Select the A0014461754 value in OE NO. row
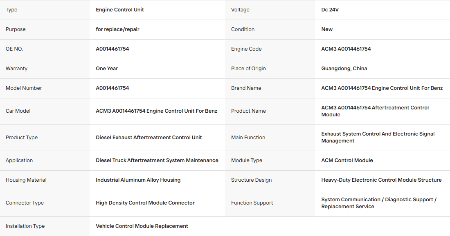450x236 pixels. click(x=112, y=49)
